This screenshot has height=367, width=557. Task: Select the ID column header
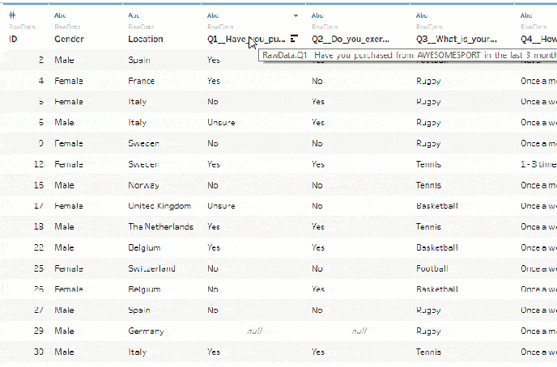(x=13, y=39)
